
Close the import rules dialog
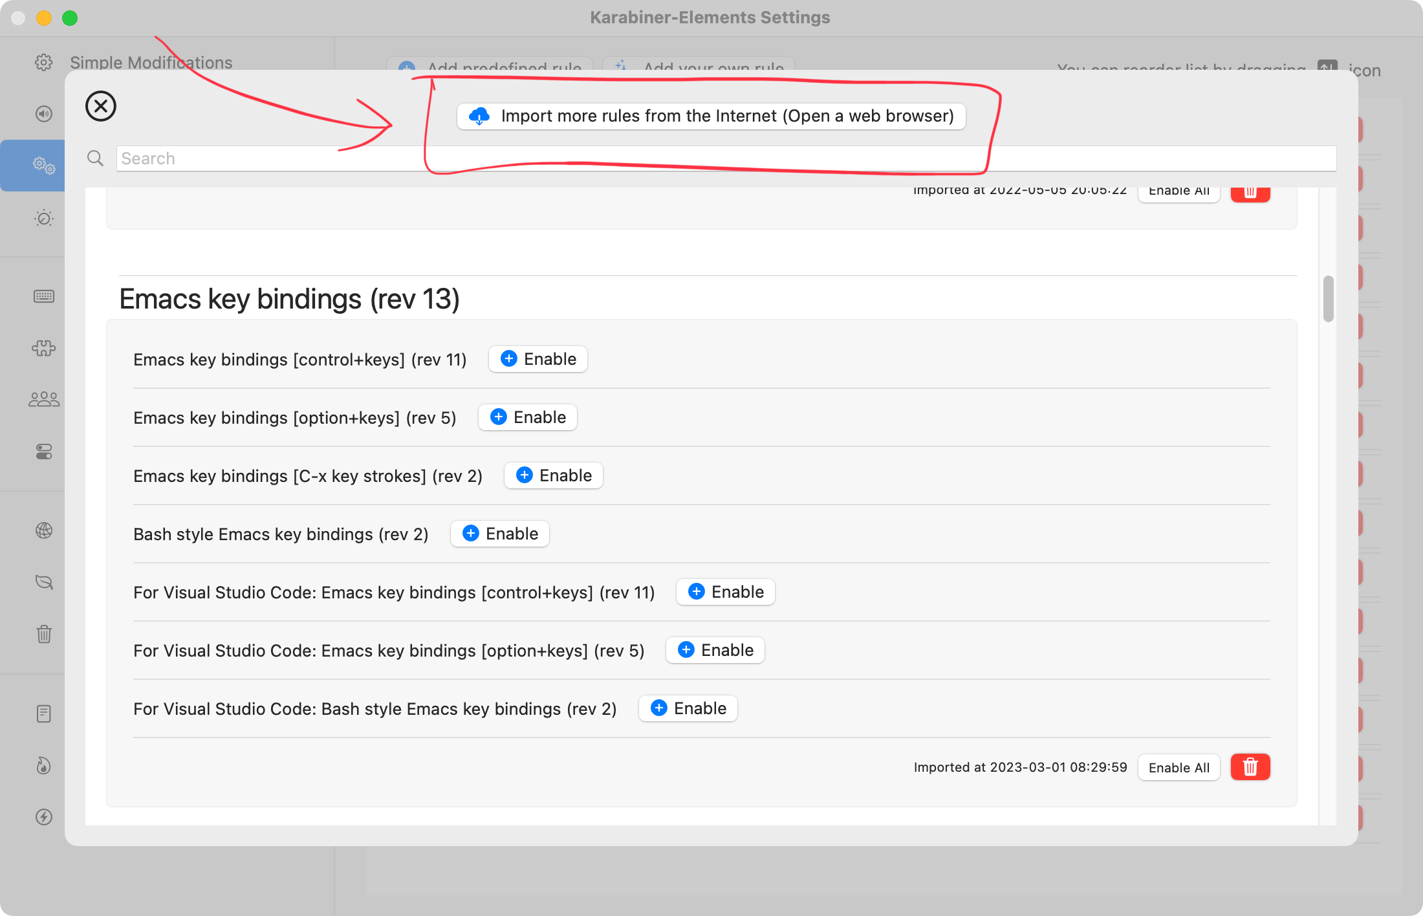(101, 106)
